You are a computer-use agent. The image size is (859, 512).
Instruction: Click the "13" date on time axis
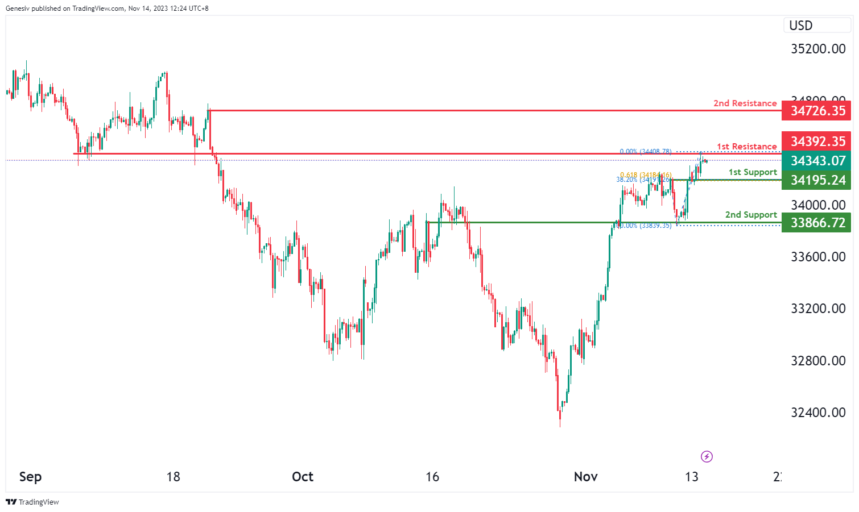[x=691, y=477]
